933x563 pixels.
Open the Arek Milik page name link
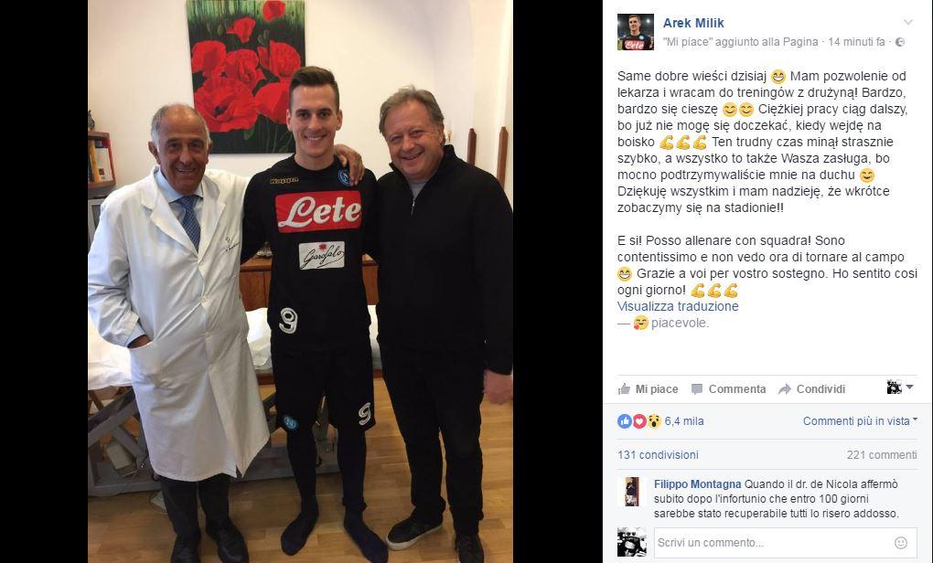[693, 23]
